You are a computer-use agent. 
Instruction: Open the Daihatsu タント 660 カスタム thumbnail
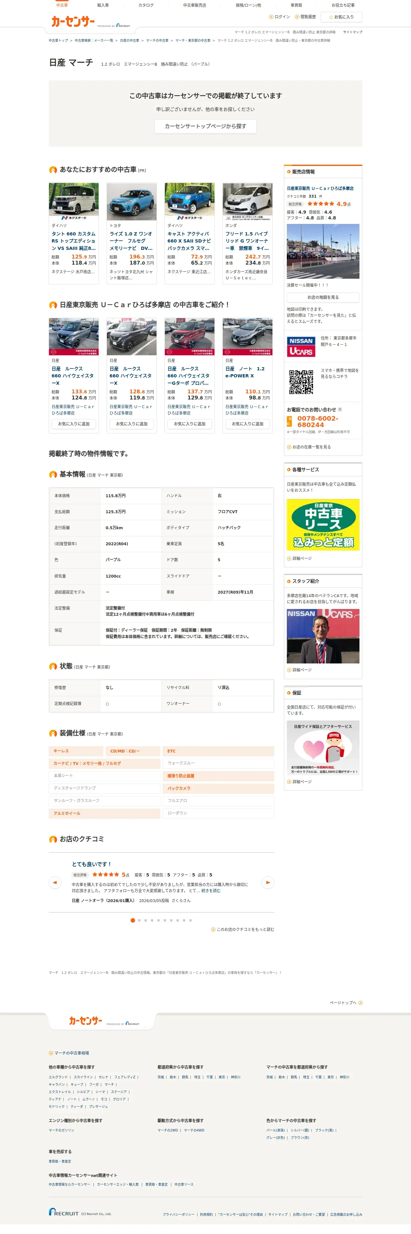[x=74, y=201]
